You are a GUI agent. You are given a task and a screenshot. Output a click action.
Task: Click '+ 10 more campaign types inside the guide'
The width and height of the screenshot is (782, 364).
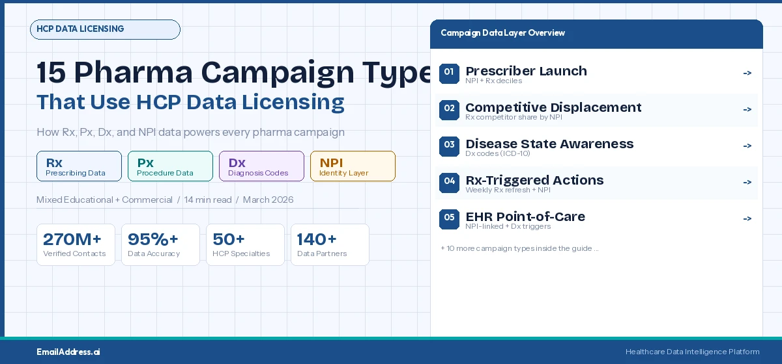519,248
